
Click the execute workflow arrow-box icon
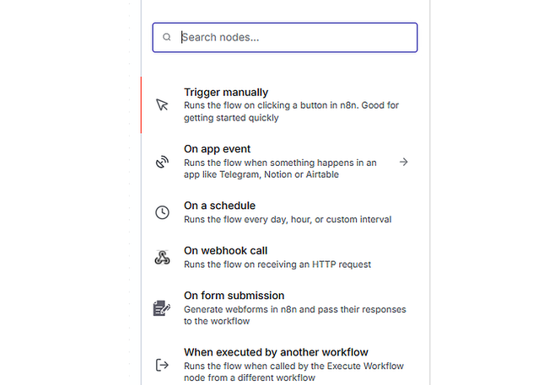[x=162, y=365]
